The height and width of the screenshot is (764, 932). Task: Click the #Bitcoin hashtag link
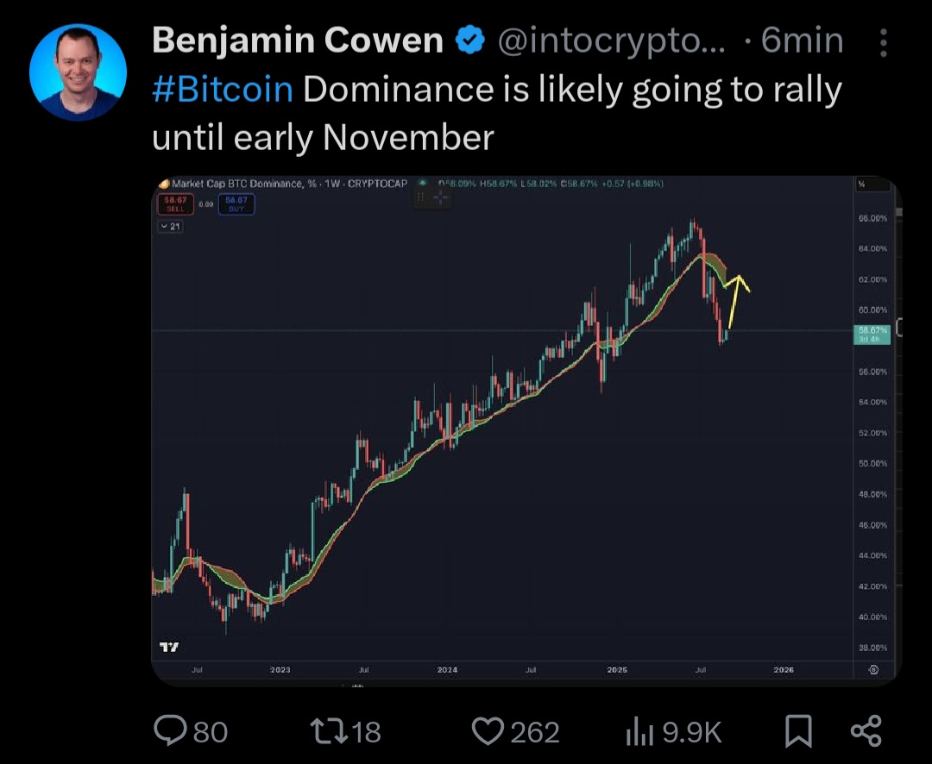click(223, 90)
